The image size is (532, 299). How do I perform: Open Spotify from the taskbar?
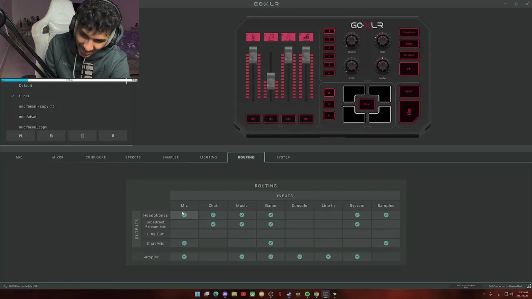coord(307,294)
